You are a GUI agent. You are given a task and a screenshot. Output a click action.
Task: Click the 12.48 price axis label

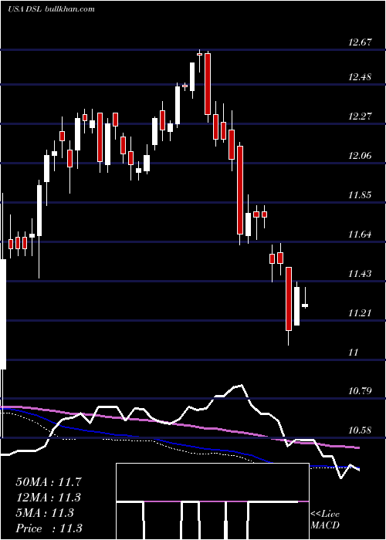360,77
